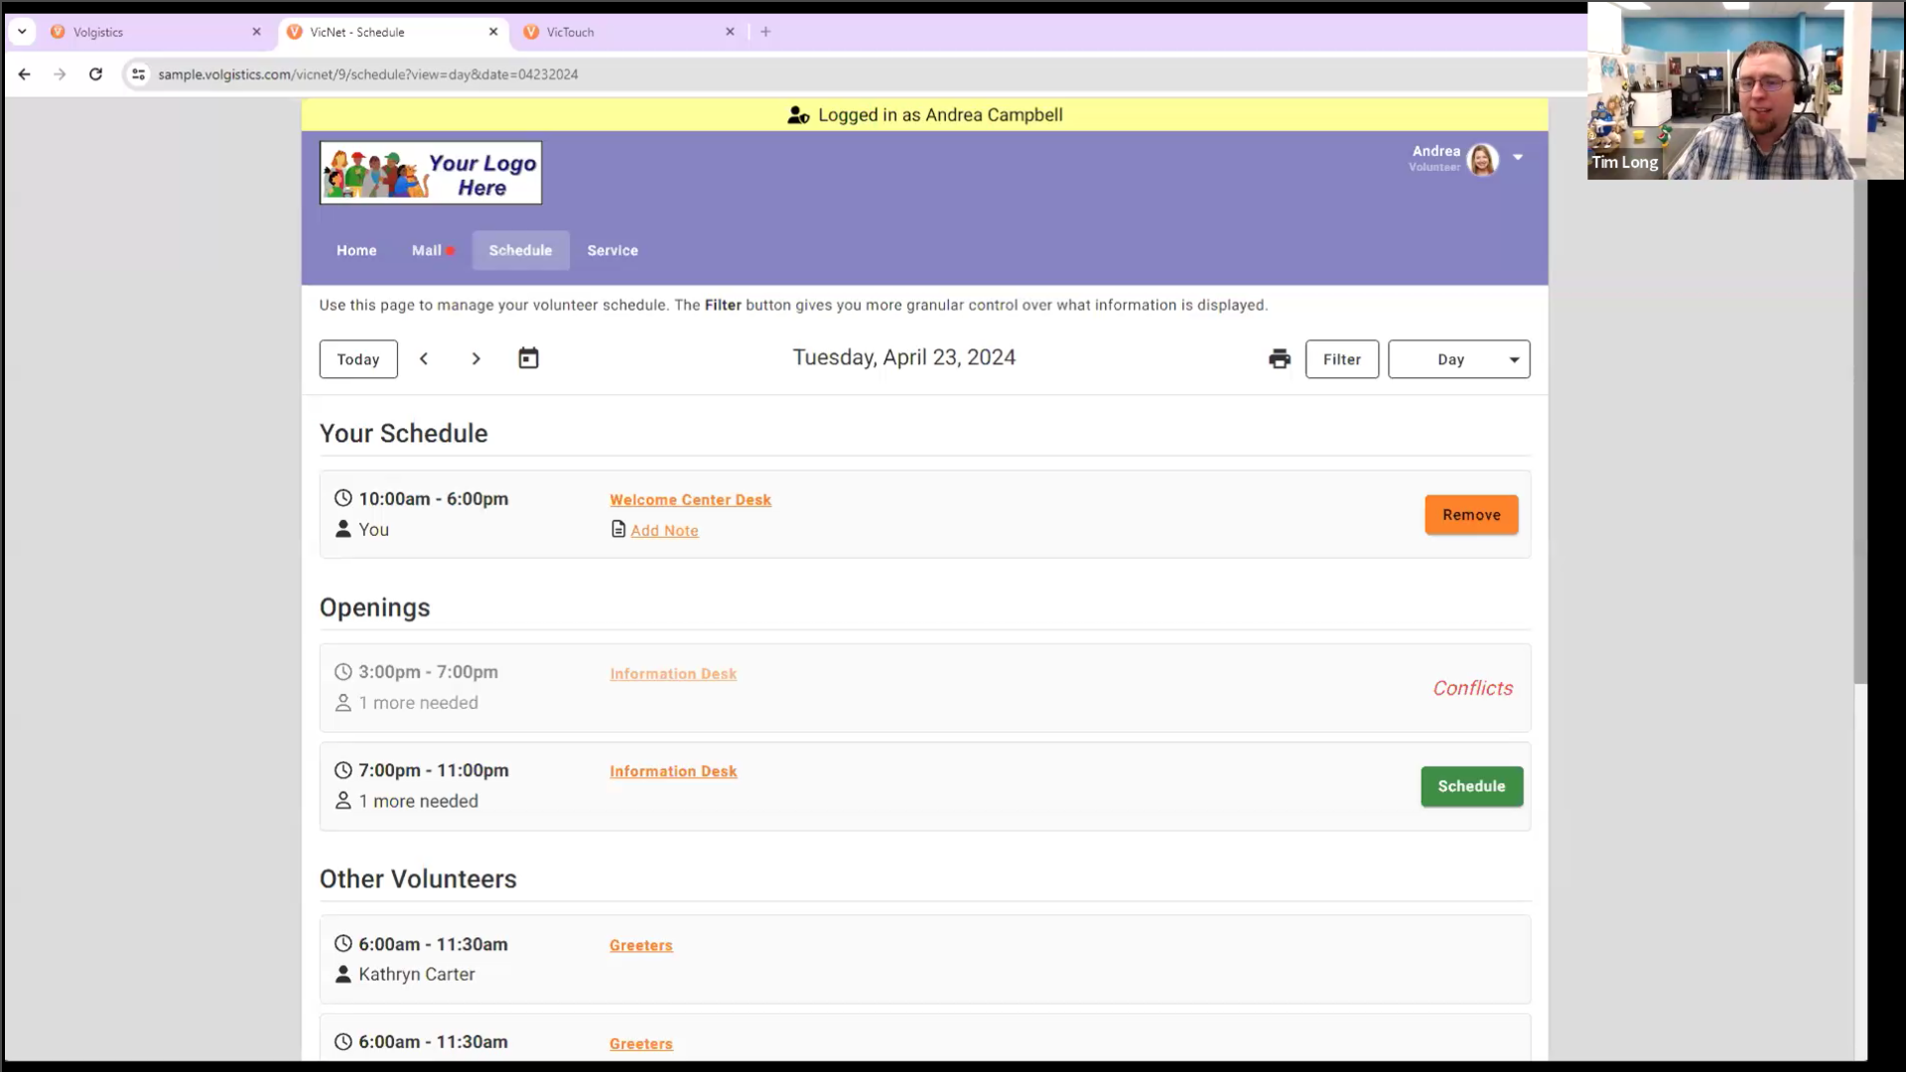Click the Add Note link

tap(664, 531)
